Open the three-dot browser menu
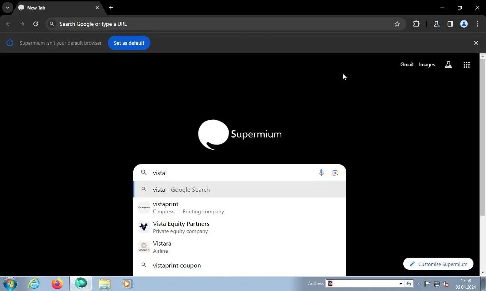Image resolution: width=486 pixels, height=291 pixels. pyautogui.click(x=478, y=24)
